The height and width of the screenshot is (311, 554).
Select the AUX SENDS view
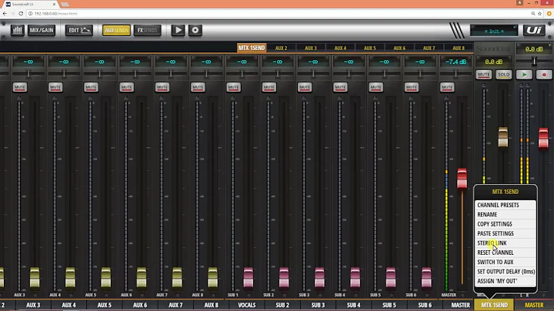[116, 30]
